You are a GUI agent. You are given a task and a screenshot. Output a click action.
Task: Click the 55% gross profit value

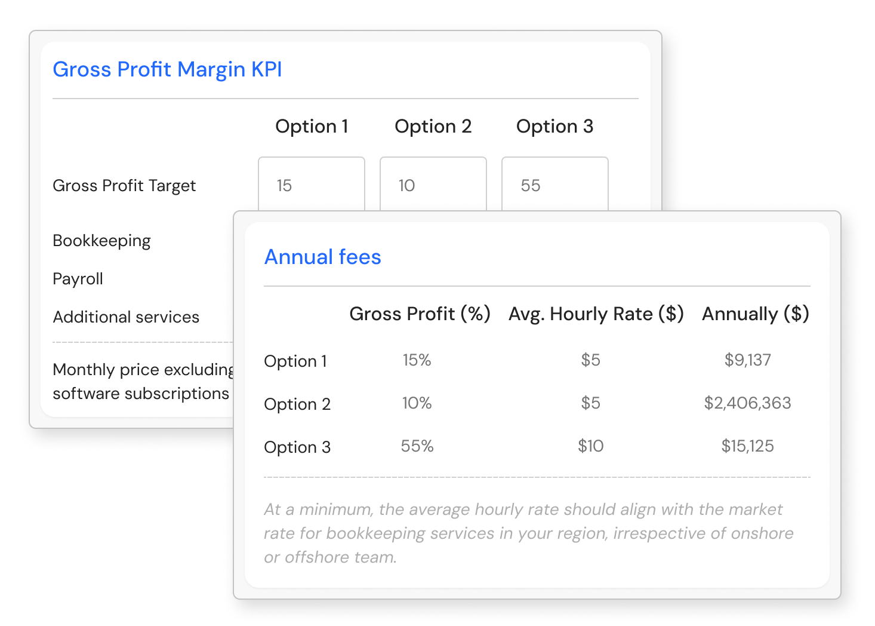(417, 446)
